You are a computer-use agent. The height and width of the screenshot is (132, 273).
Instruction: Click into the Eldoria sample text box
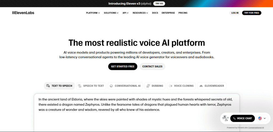pyautogui.click(x=137, y=113)
